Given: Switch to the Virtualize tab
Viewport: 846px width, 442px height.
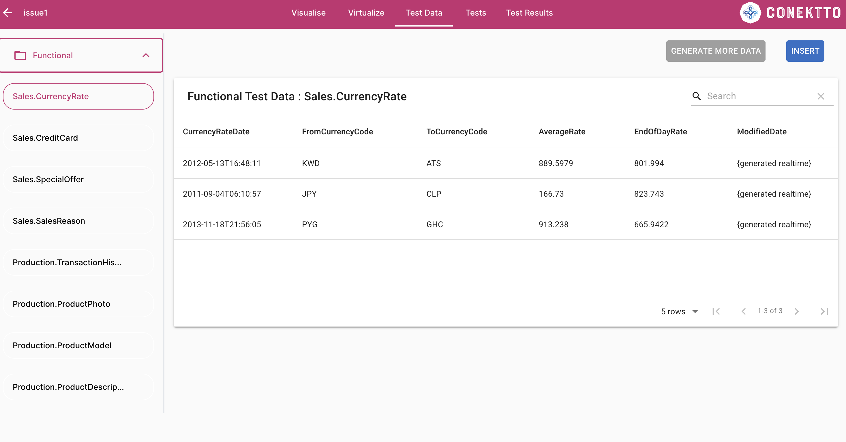Looking at the screenshot, I should click(x=366, y=13).
